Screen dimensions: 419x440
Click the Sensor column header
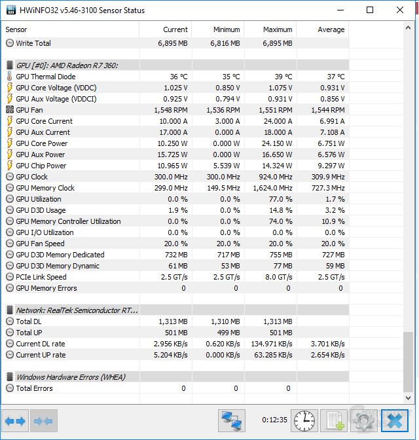(70, 29)
